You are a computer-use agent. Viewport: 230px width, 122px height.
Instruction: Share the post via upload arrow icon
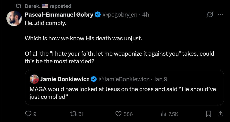(220, 114)
